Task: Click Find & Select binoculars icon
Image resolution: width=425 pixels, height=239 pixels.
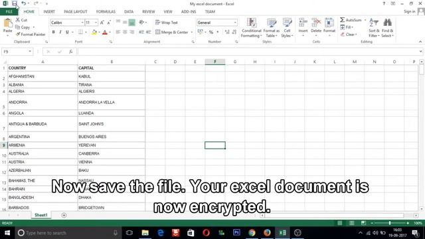Action: click(388, 22)
